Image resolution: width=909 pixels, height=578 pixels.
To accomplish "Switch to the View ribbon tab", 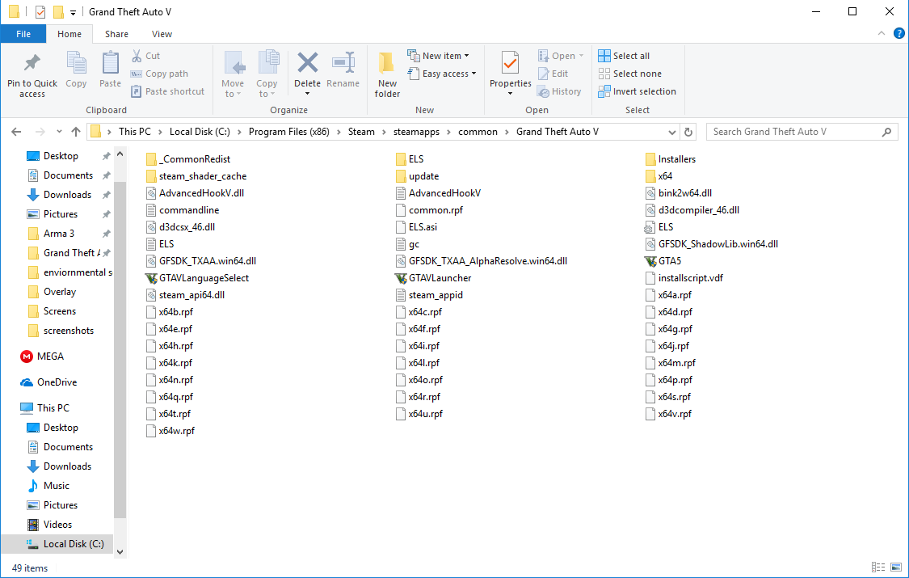I will coord(162,34).
